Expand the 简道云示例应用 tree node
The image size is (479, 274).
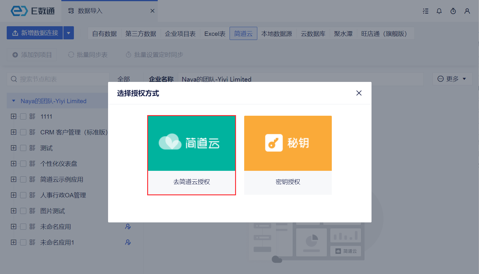point(13,179)
